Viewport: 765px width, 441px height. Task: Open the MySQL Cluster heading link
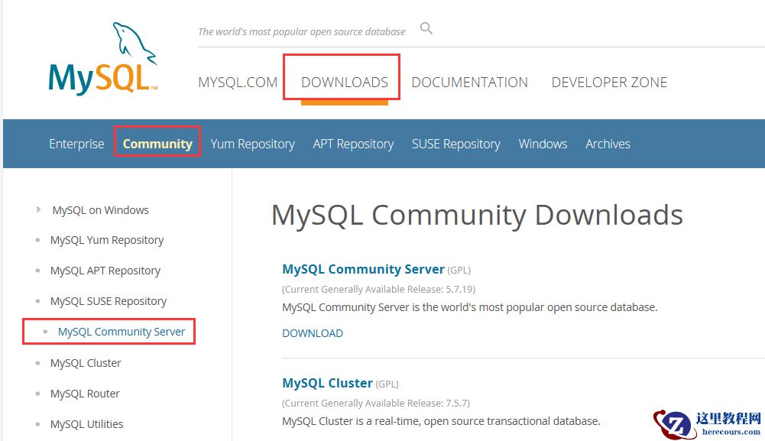click(327, 383)
